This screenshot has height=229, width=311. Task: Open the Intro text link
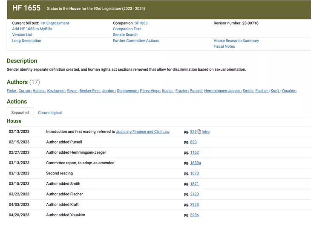pyautogui.click(x=206, y=132)
